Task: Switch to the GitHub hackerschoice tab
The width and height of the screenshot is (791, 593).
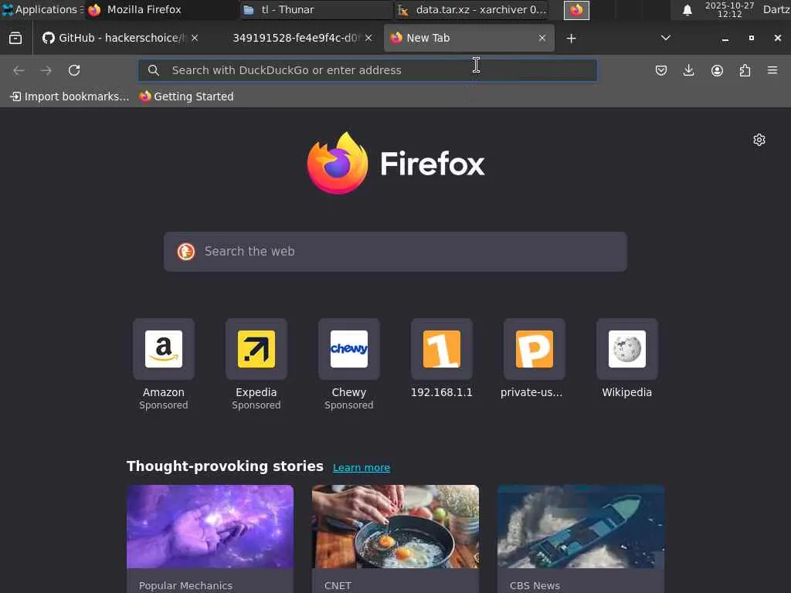Action: coord(121,38)
